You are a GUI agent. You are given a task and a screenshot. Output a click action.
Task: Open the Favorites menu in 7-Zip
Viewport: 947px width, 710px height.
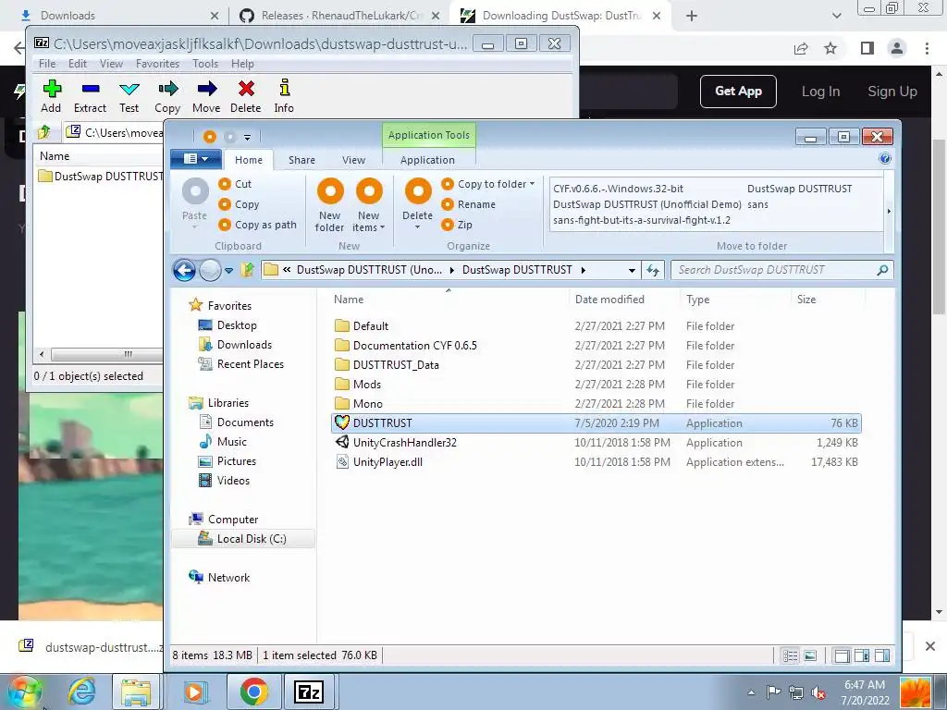157,64
